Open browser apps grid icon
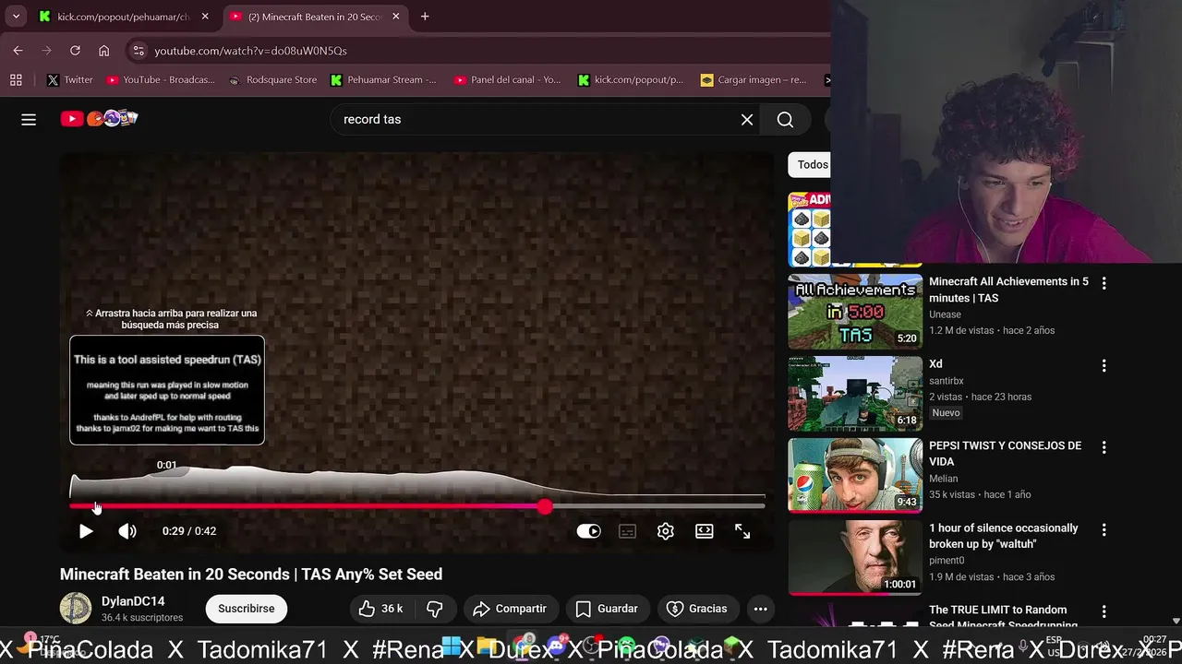Image resolution: width=1182 pixels, height=664 pixels. coord(16,80)
